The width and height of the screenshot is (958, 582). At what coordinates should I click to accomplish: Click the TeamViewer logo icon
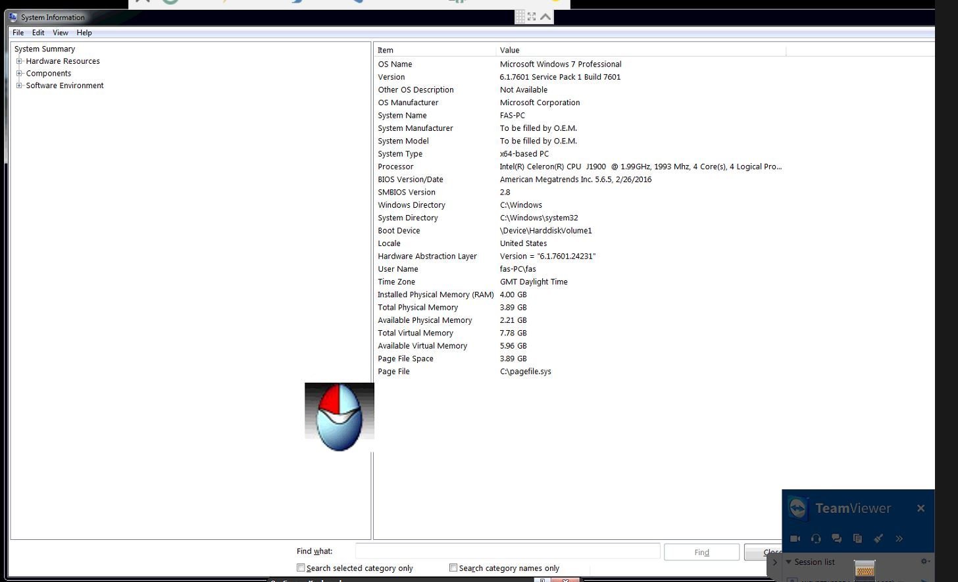[x=798, y=508]
